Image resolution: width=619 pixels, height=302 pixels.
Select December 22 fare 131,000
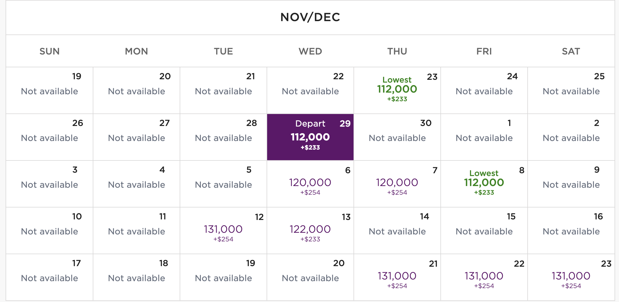click(x=484, y=277)
